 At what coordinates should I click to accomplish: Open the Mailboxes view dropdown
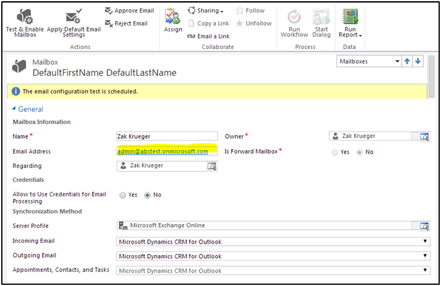click(x=369, y=61)
